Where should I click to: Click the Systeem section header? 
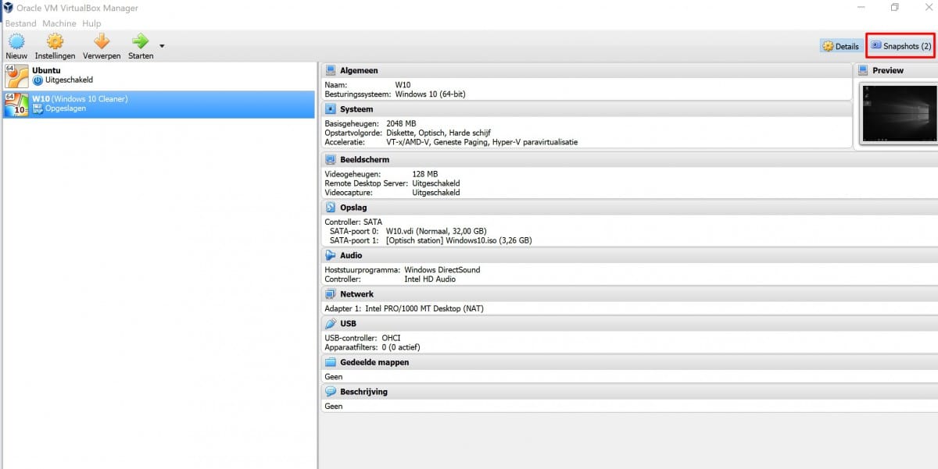[x=356, y=109]
